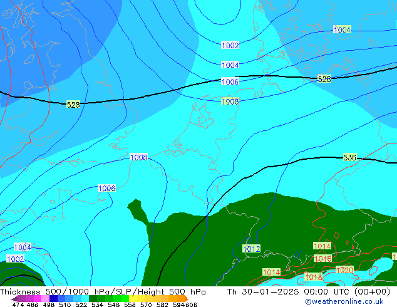The height and width of the screenshot is (307, 397).
Task: Click the 536 thickness contour label
Action: [349, 157]
